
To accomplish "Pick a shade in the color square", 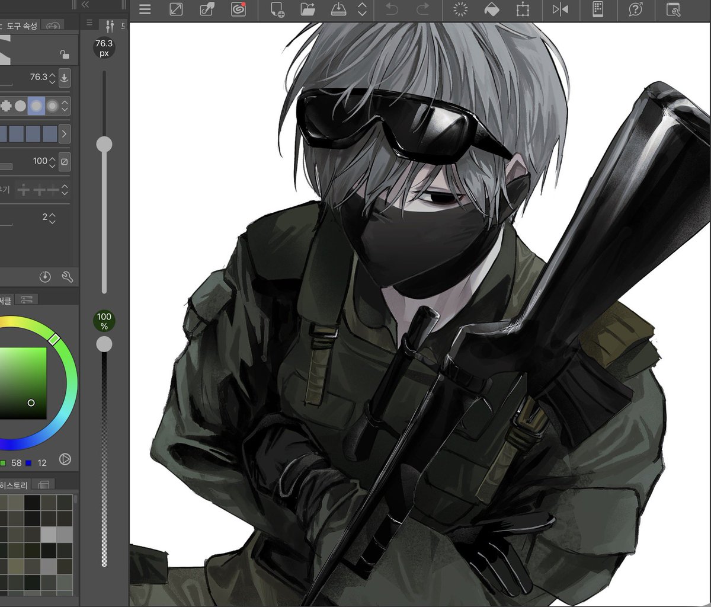I will 23,382.
